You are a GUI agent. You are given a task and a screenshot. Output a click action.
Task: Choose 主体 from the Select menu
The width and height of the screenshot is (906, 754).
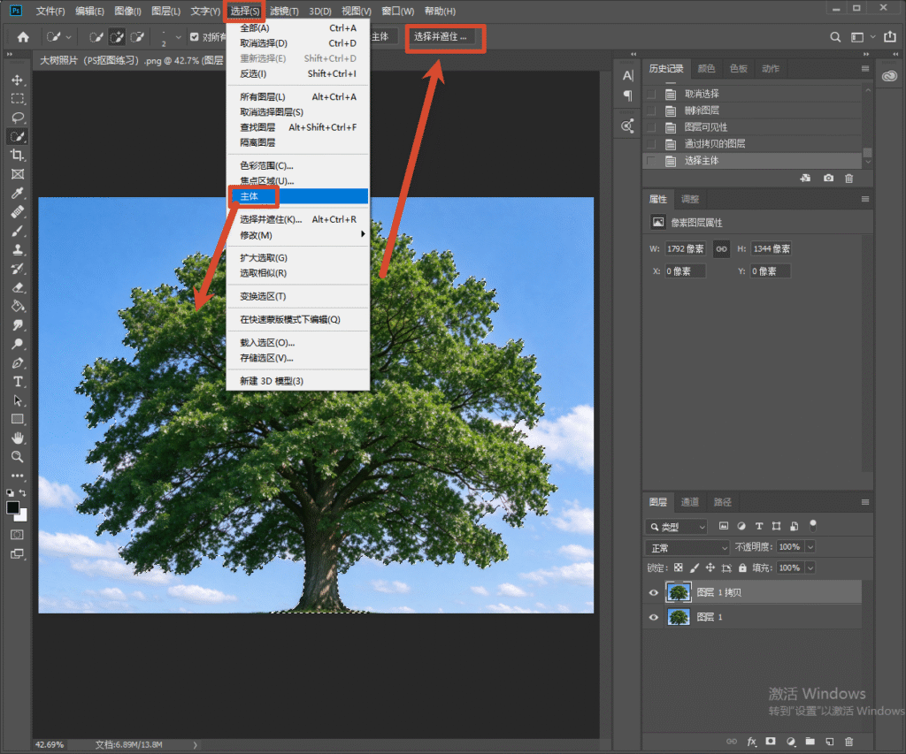point(297,196)
